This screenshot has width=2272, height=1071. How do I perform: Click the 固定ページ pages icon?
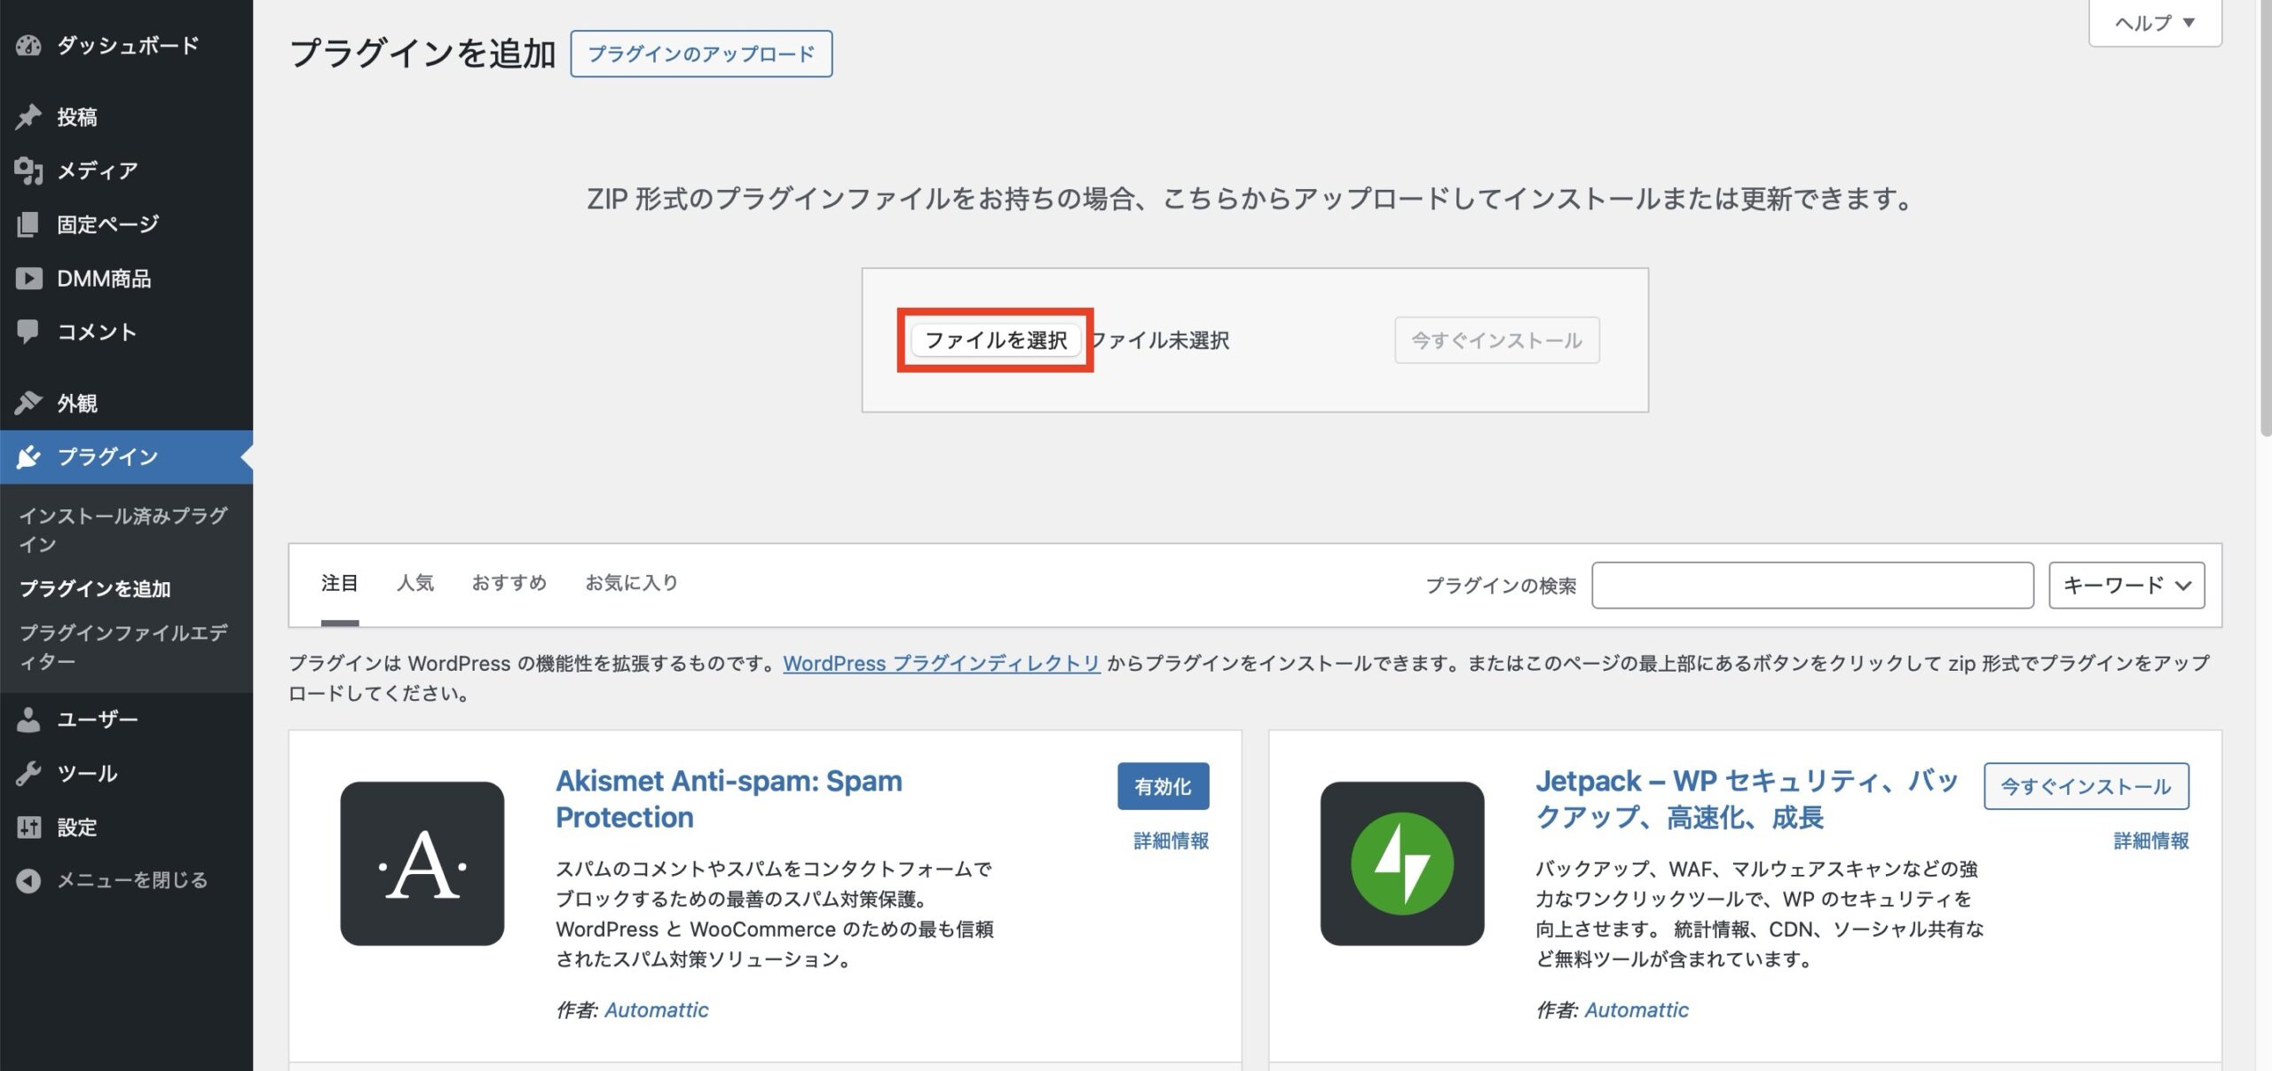pos(29,224)
